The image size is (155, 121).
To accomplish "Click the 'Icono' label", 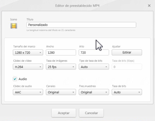I will 14,19.
